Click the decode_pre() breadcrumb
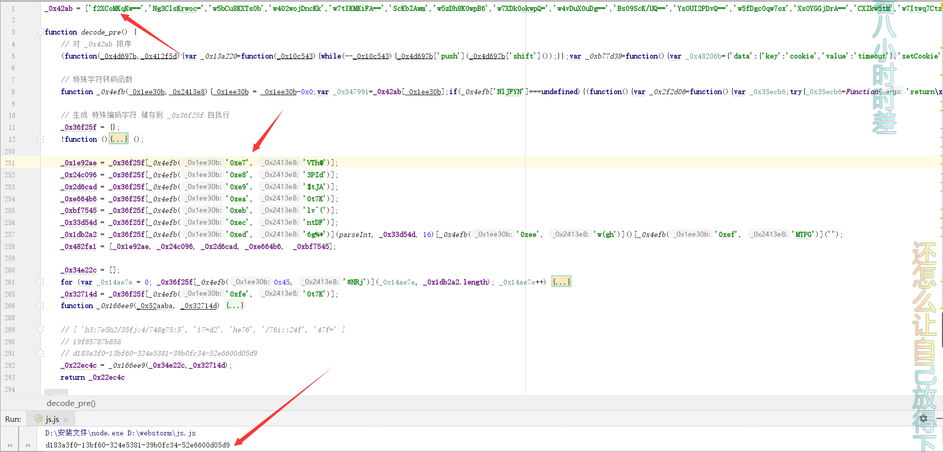 click(x=71, y=403)
